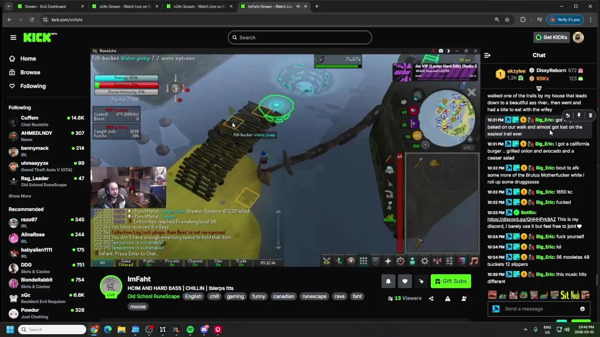This screenshot has height=337, width=600.
Task: Pin the hovered chat message
Action: [579, 116]
